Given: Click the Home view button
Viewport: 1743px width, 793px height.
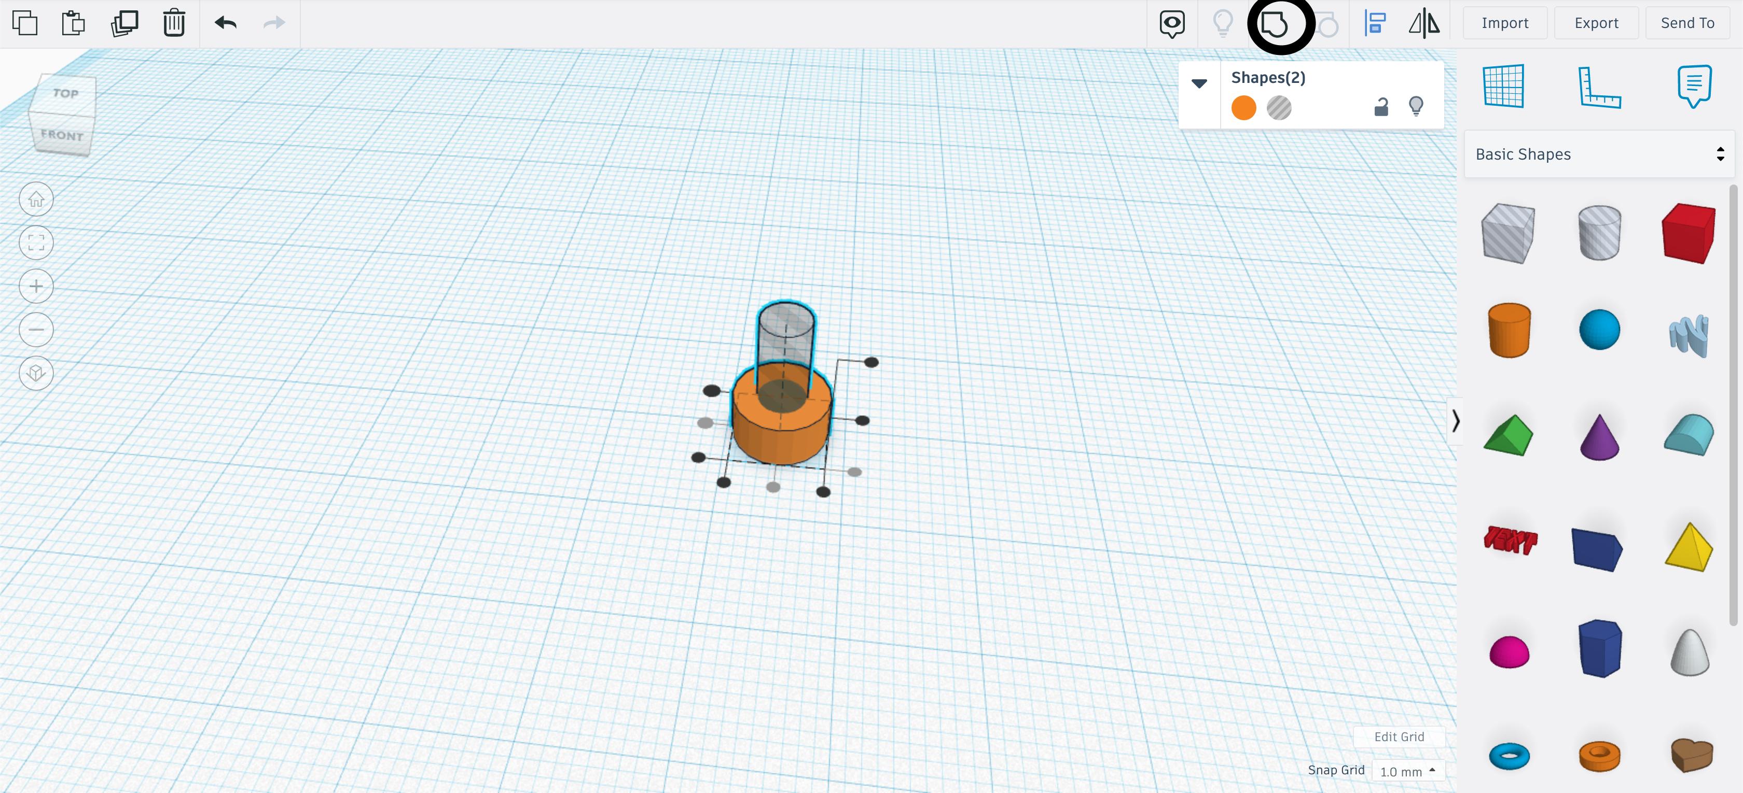Looking at the screenshot, I should point(36,200).
